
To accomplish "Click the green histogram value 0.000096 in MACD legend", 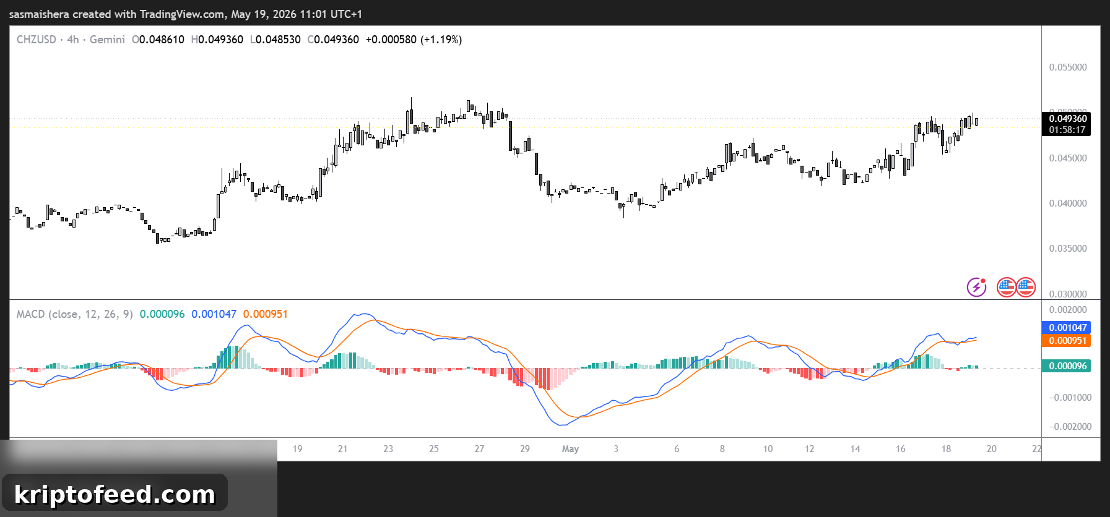I will point(162,314).
